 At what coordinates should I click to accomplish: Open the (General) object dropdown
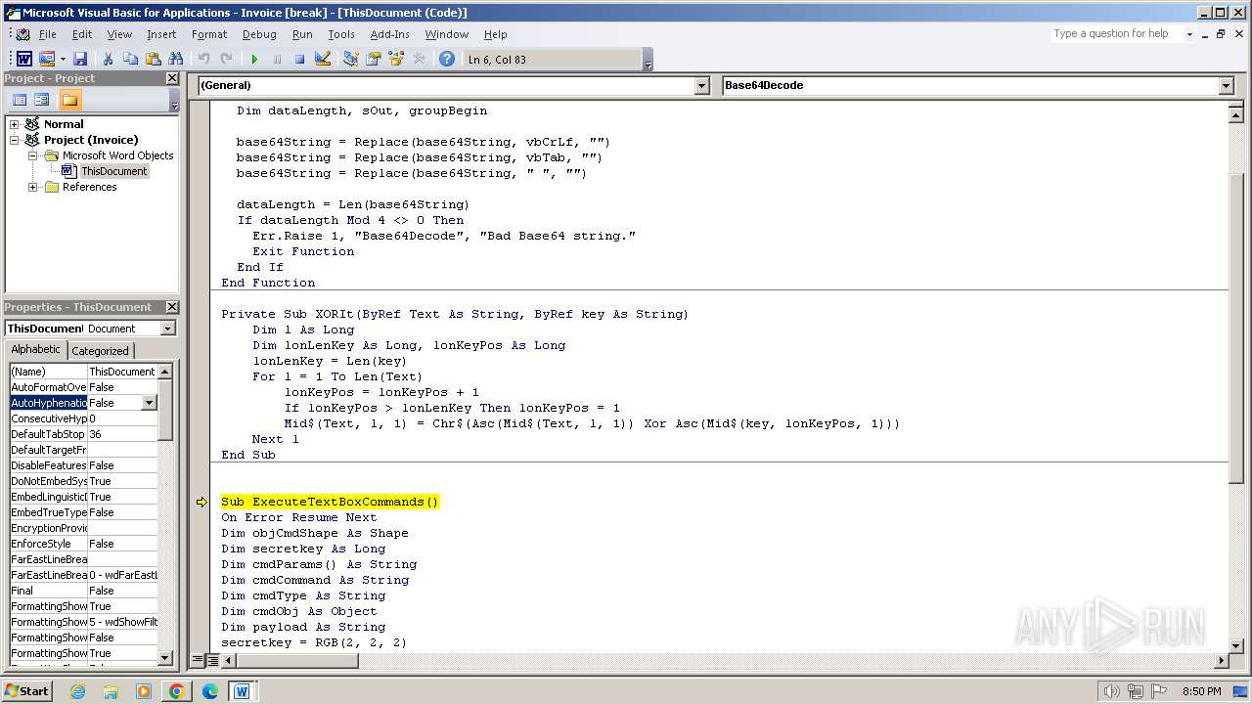point(701,86)
